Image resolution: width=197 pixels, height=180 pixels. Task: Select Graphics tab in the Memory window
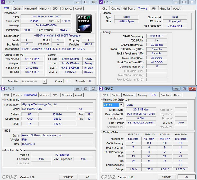[165, 8]
